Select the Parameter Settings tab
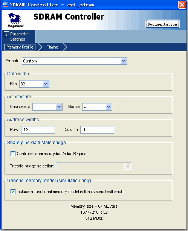188x231 pixels. coord(18,36)
